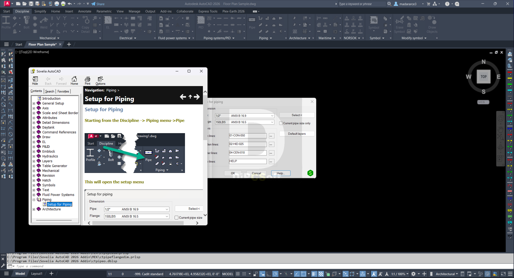Click the Draw Objects tool
The height and width of the screenshot is (278, 514).
tap(432, 25)
